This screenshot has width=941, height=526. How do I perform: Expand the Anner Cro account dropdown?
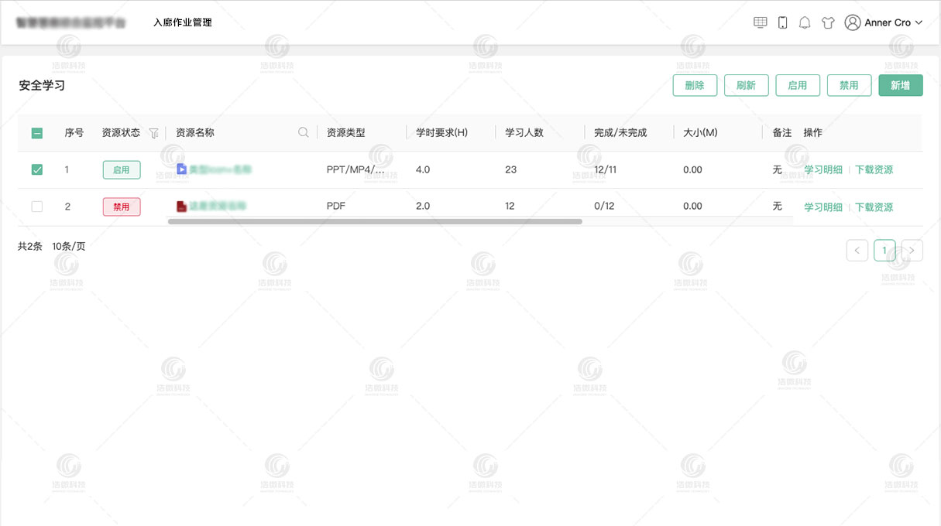[x=919, y=22]
